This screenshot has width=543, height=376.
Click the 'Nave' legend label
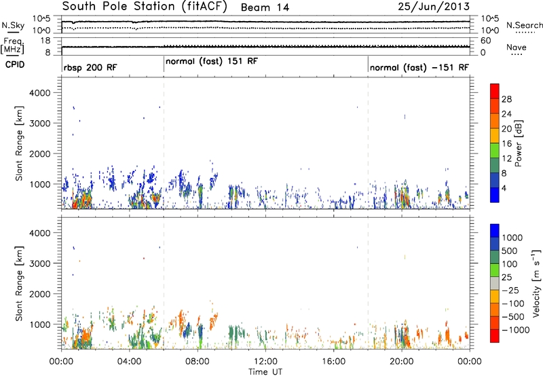[x=517, y=47]
